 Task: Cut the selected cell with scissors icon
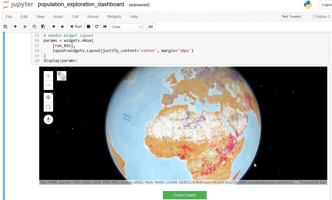point(25,26)
